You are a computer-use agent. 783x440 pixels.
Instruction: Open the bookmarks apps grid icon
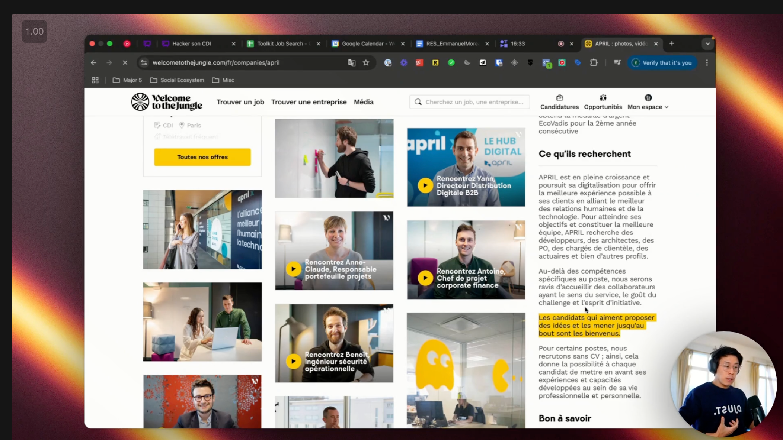coord(95,80)
